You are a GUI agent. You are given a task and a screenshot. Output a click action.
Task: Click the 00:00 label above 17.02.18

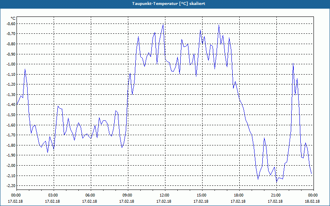[15, 195]
